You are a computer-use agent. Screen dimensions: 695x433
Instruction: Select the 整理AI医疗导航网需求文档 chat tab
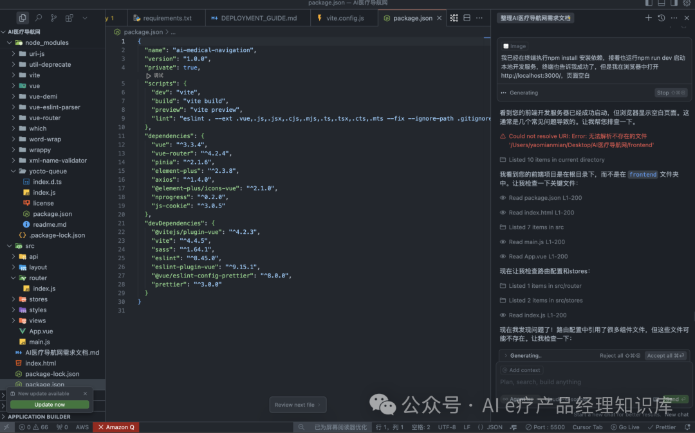tap(535, 18)
